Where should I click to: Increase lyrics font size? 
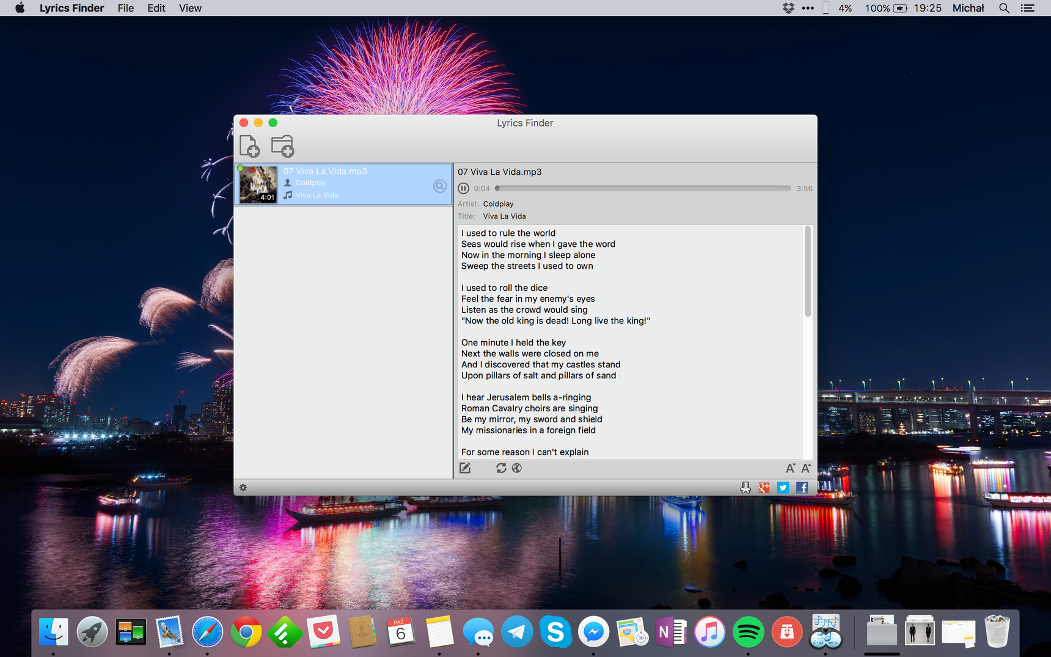[x=806, y=468]
